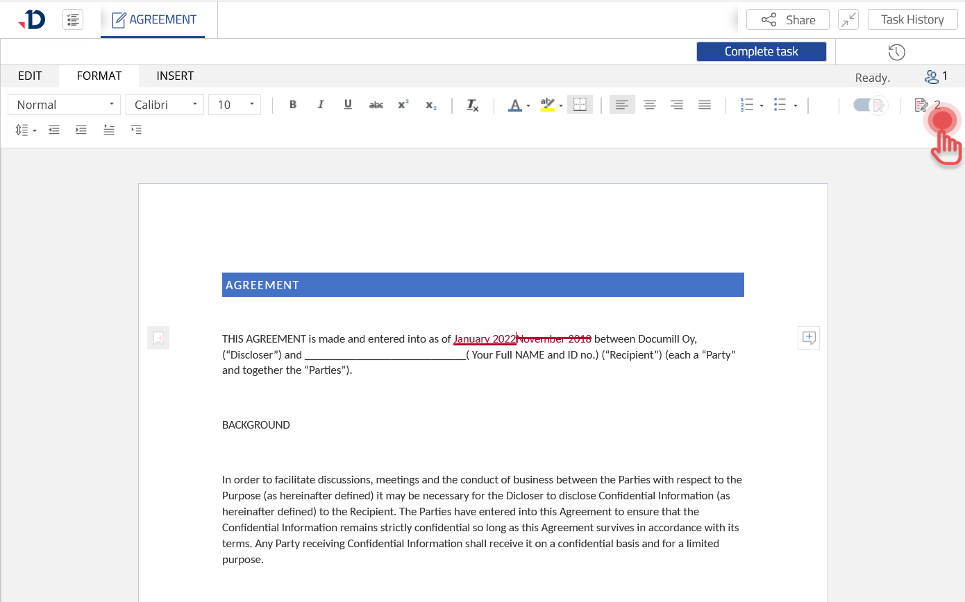Expand the Calibri font dropdown
965x602 pixels.
tap(165, 105)
